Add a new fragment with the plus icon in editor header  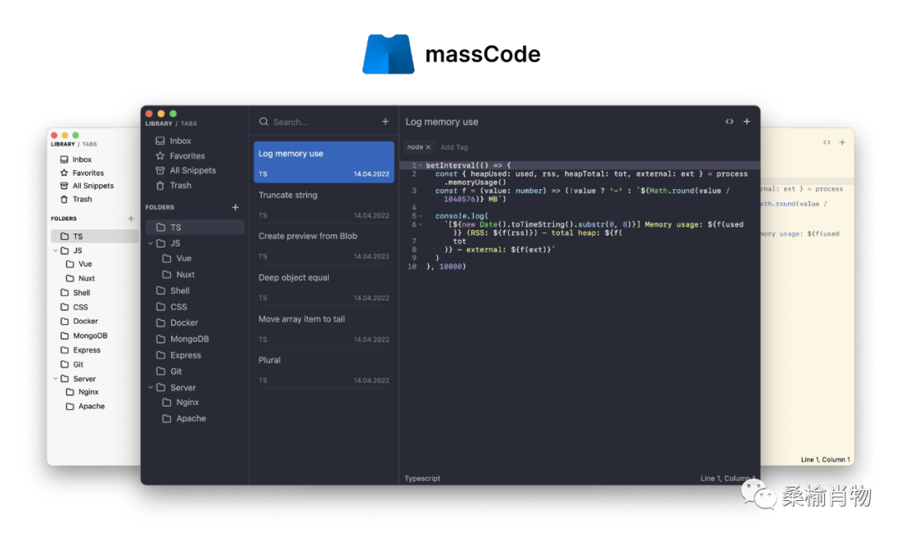747,121
